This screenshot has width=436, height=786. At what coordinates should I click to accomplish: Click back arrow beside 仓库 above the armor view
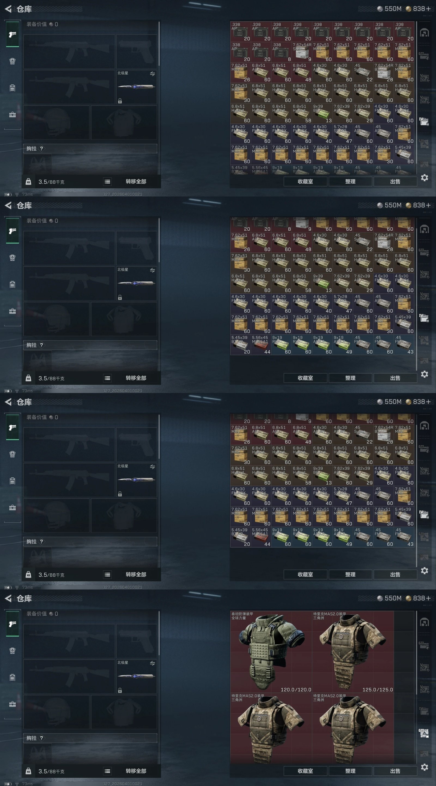[8, 598]
